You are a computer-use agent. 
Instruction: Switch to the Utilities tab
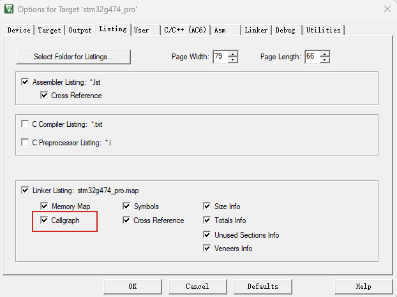[x=324, y=30]
